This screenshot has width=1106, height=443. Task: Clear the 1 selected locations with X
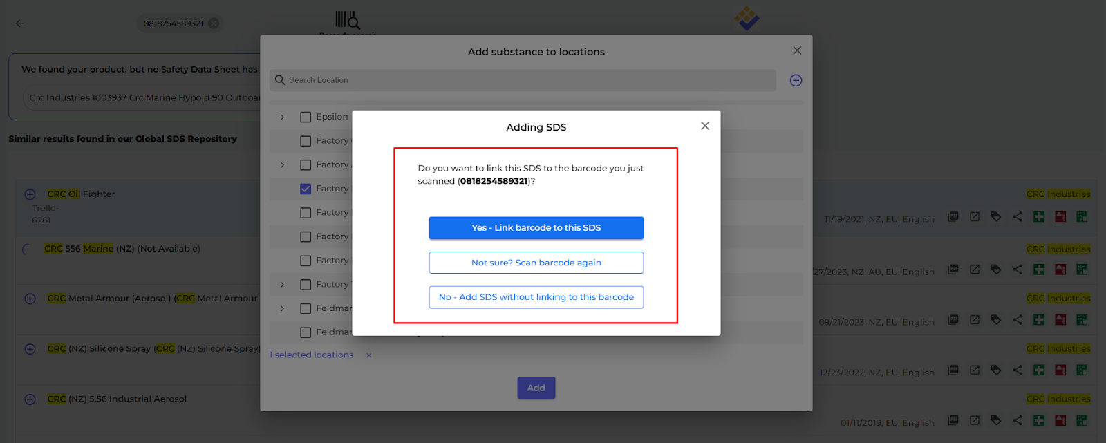pos(368,355)
